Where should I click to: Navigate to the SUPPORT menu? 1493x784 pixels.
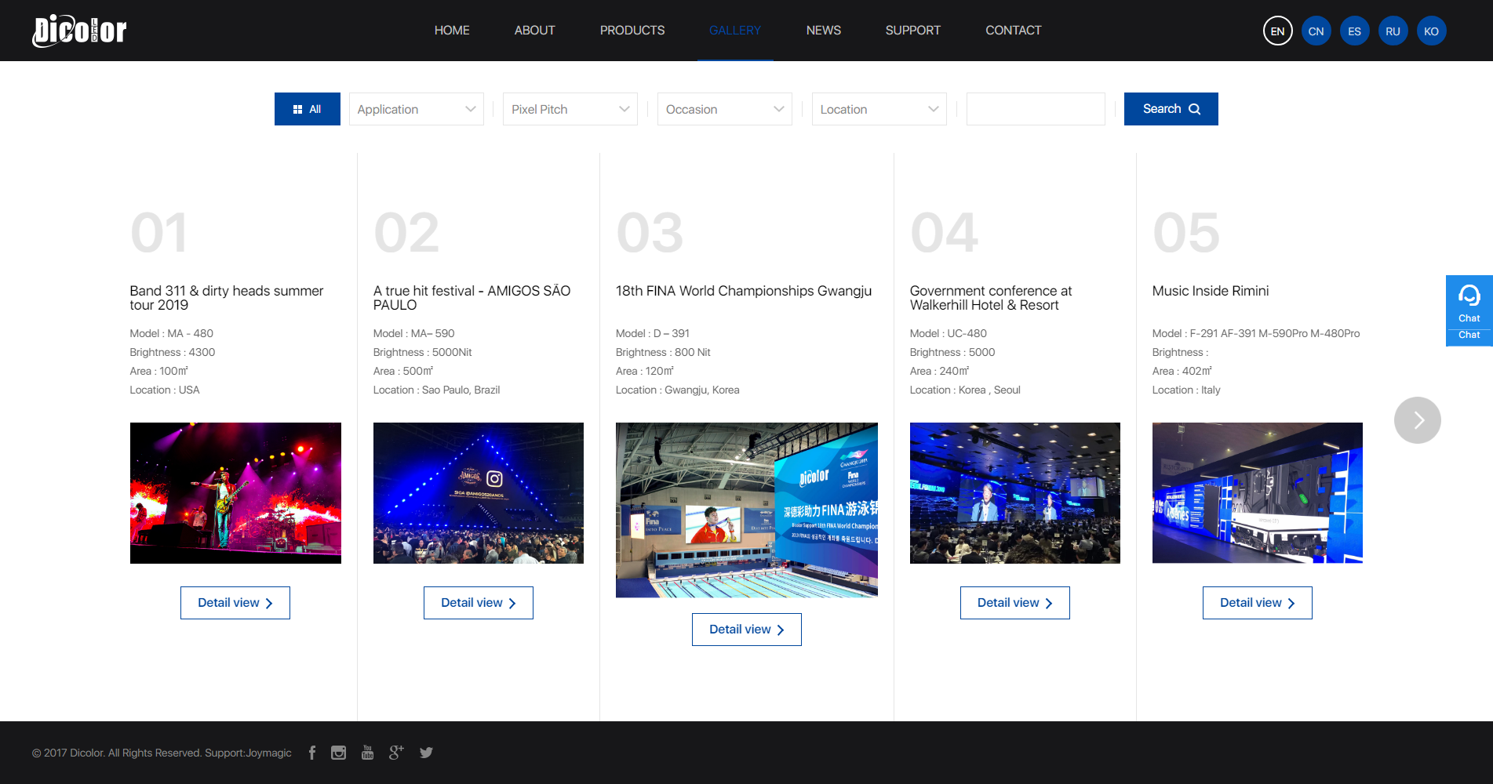[912, 31]
